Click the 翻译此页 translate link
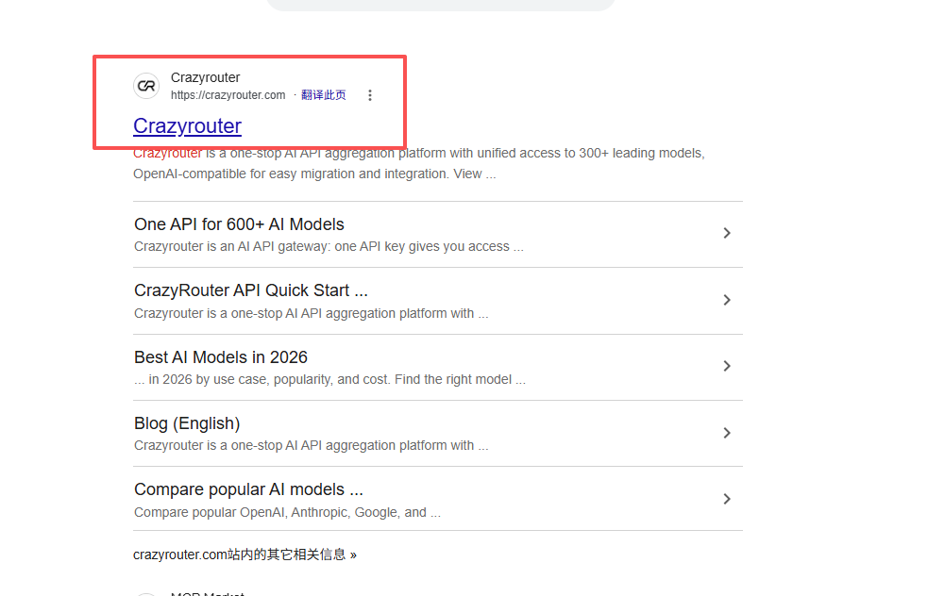Image resolution: width=928 pixels, height=596 pixels. (323, 95)
